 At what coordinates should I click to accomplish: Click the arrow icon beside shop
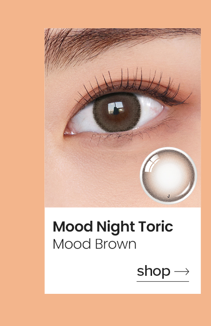pos(182,271)
